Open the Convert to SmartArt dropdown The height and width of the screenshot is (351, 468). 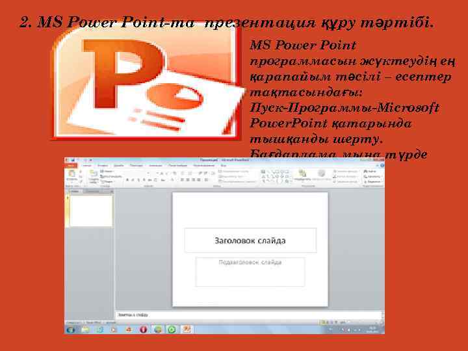pyautogui.click(x=237, y=181)
